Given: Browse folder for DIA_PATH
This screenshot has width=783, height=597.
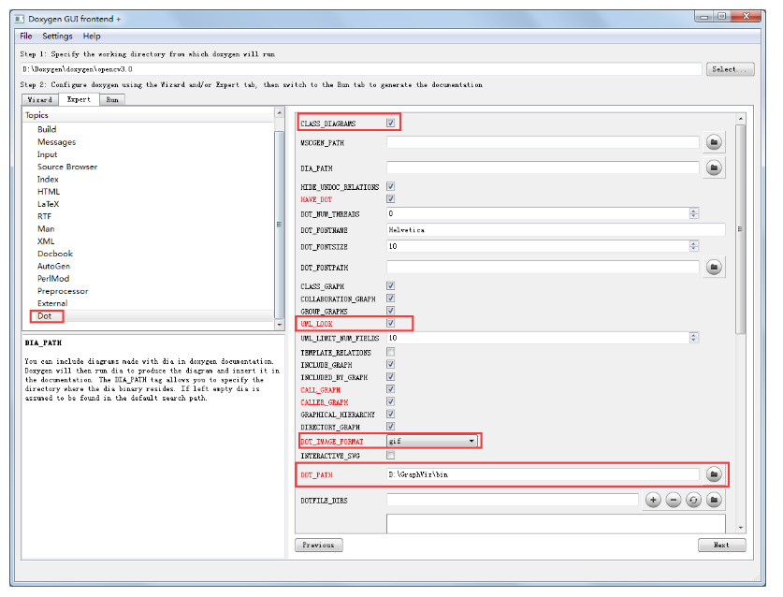Looking at the screenshot, I should 714,167.
